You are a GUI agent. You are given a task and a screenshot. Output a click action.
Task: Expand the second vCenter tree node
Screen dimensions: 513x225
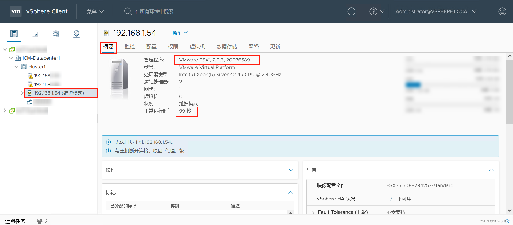5,111
